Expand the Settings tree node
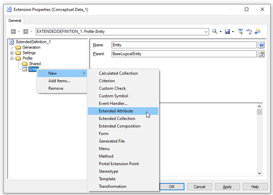This screenshot has height=195, width=273. [x=12, y=53]
